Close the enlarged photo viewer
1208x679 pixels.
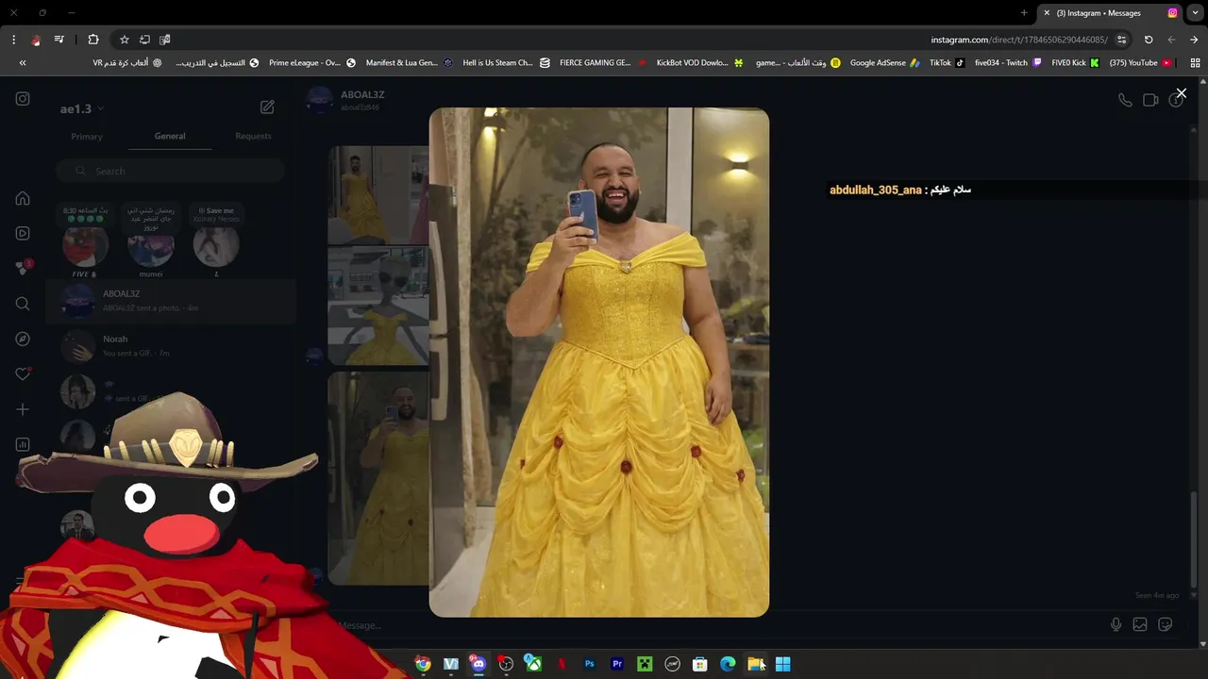click(1181, 93)
